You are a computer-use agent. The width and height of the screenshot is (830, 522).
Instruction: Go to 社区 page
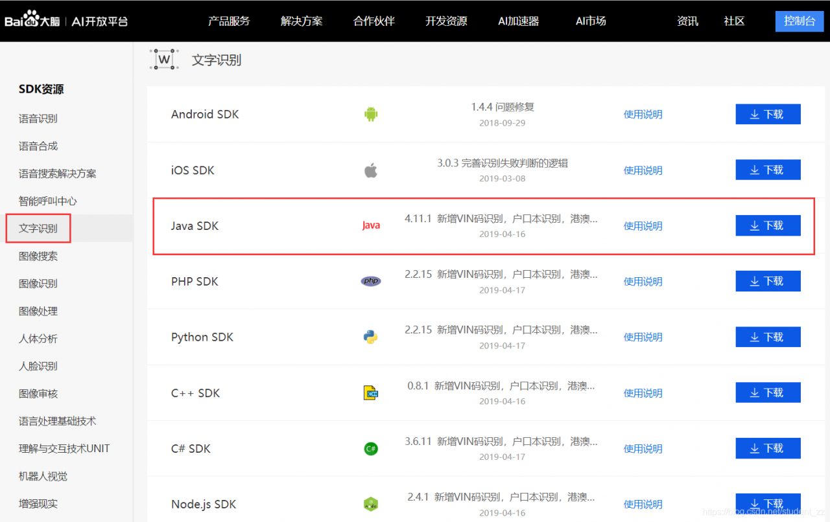tap(735, 21)
